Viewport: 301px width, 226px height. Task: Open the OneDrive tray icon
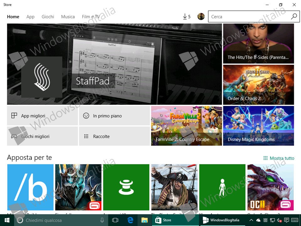tap(258, 220)
